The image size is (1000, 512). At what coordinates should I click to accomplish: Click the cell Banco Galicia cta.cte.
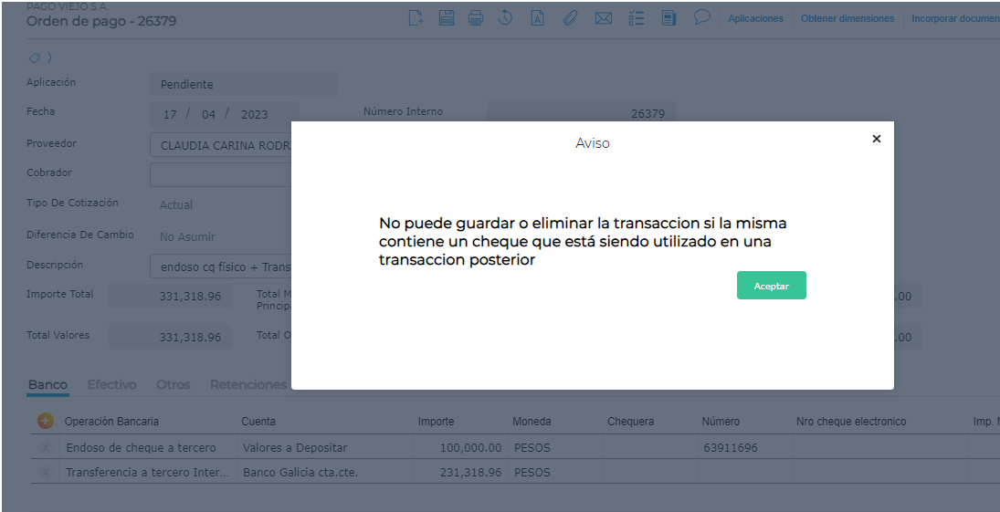click(x=324, y=473)
